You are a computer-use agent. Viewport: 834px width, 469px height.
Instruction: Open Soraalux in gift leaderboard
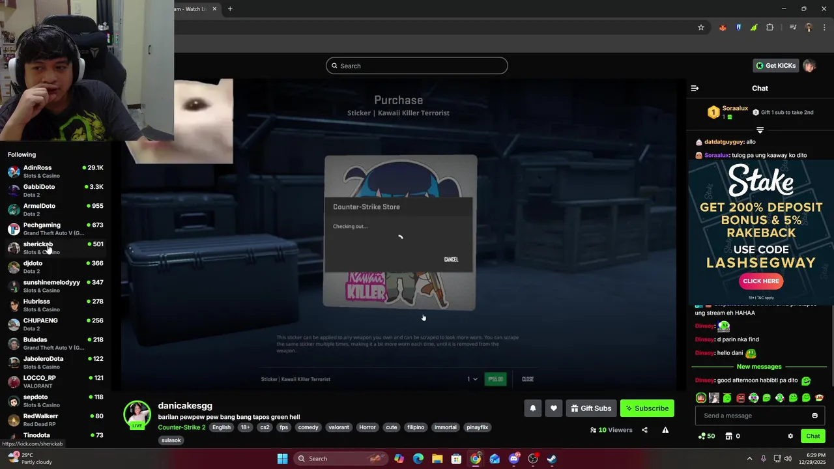pos(735,108)
